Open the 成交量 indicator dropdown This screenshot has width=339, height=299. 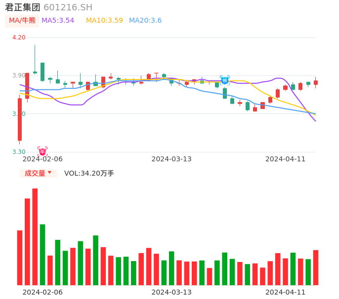(38, 173)
